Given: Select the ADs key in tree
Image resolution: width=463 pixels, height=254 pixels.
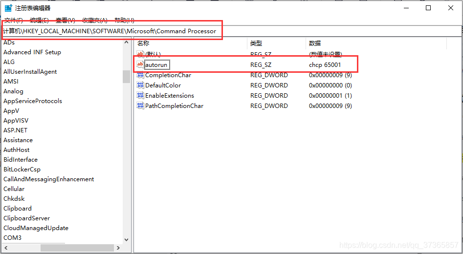Looking at the screenshot, I should (9, 42).
